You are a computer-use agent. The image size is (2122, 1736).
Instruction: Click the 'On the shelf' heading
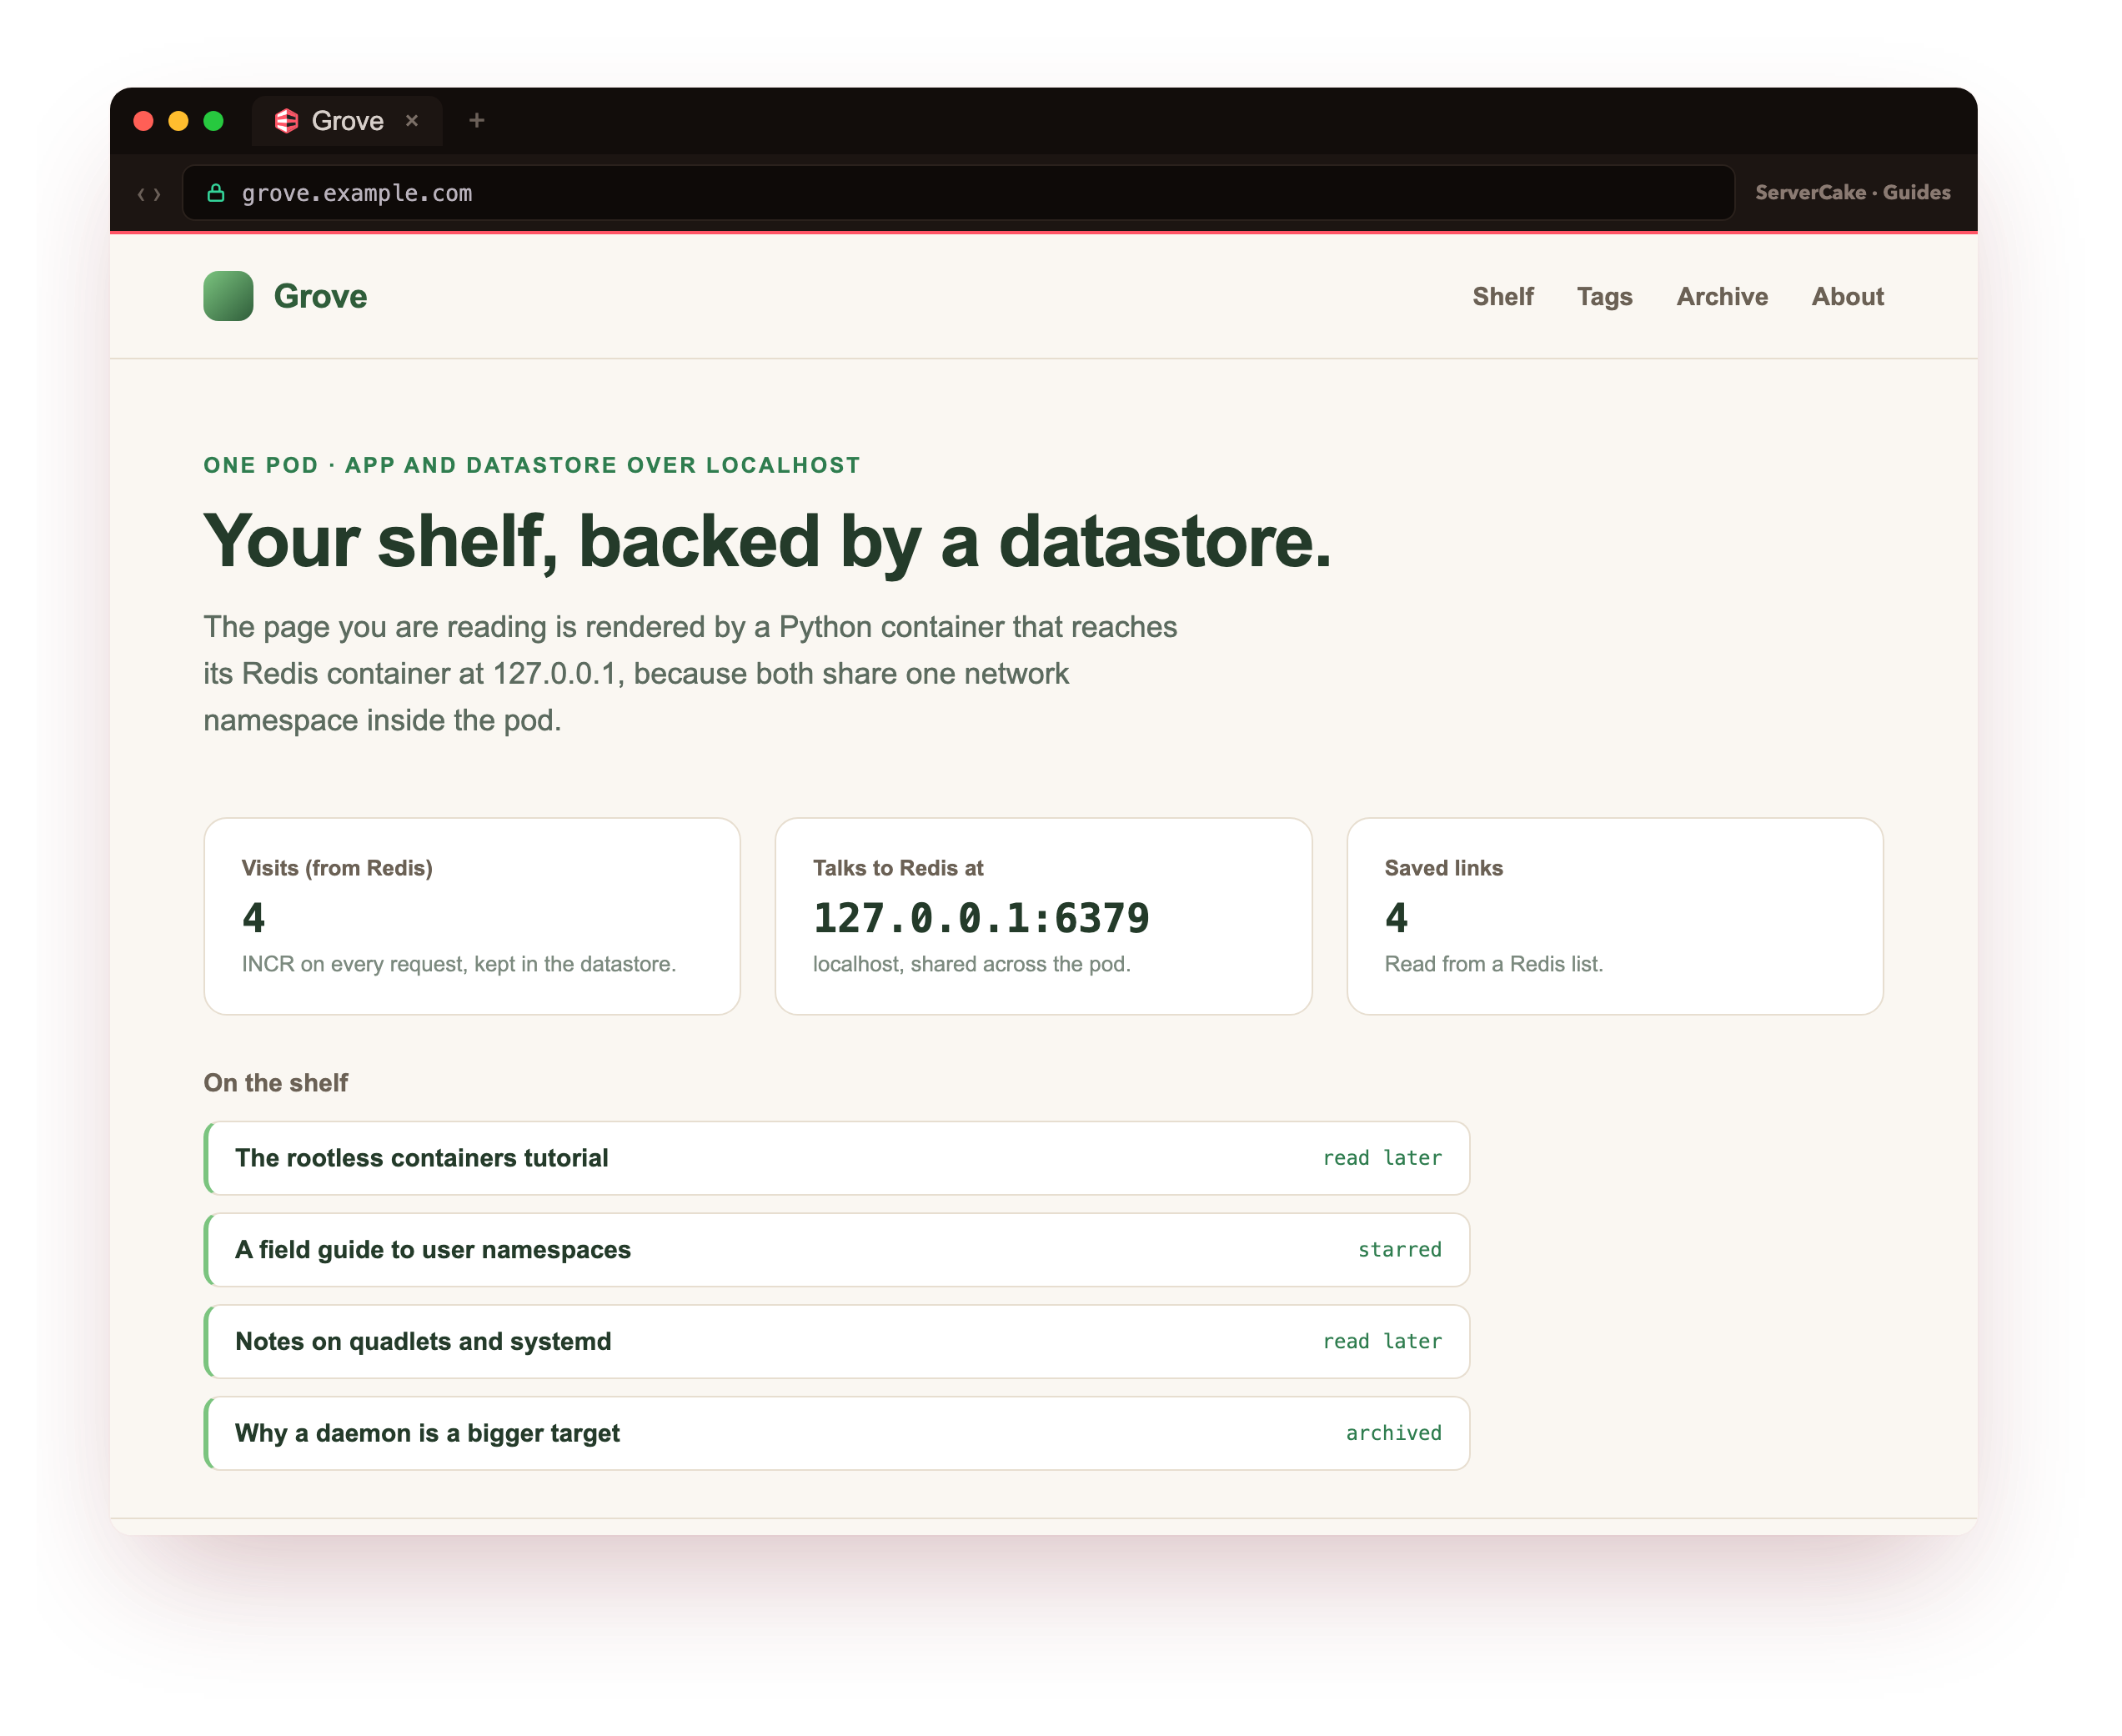tap(276, 1083)
